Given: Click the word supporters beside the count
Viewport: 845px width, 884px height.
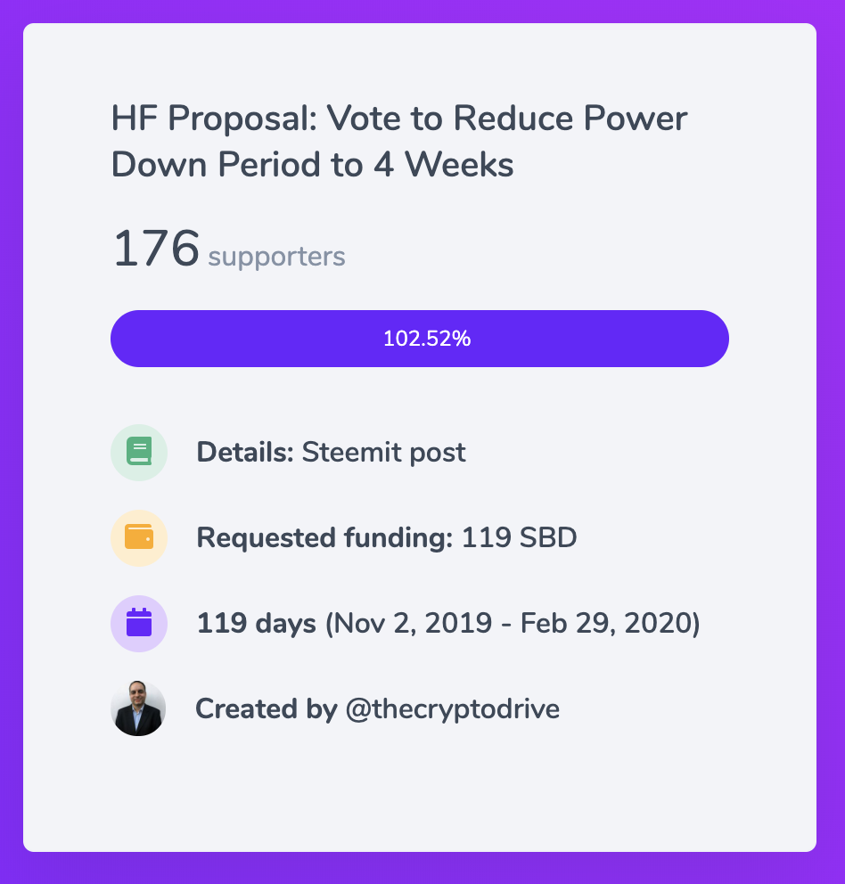Looking at the screenshot, I should coord(276,257).
